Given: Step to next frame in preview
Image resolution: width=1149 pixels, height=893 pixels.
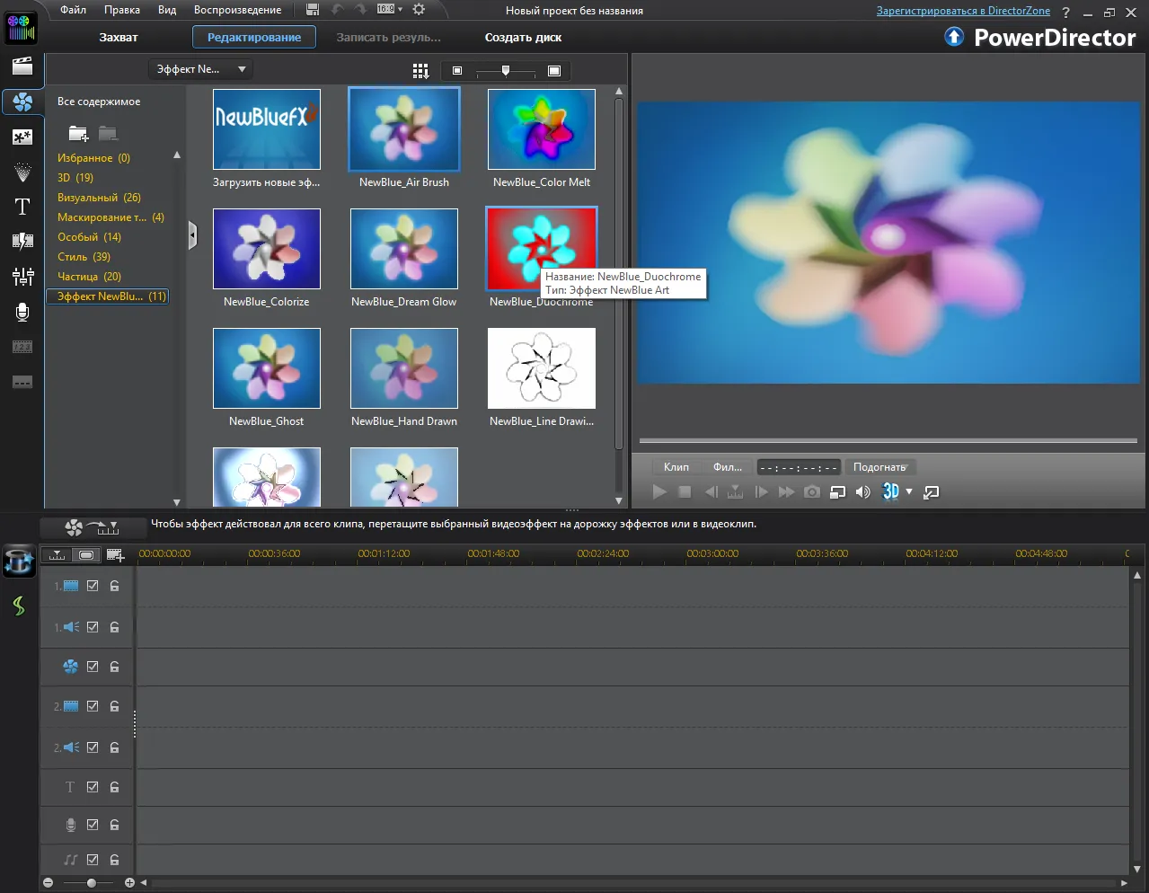Looking at the screenshot, I should pyautogui.click(x=762, y=491).
